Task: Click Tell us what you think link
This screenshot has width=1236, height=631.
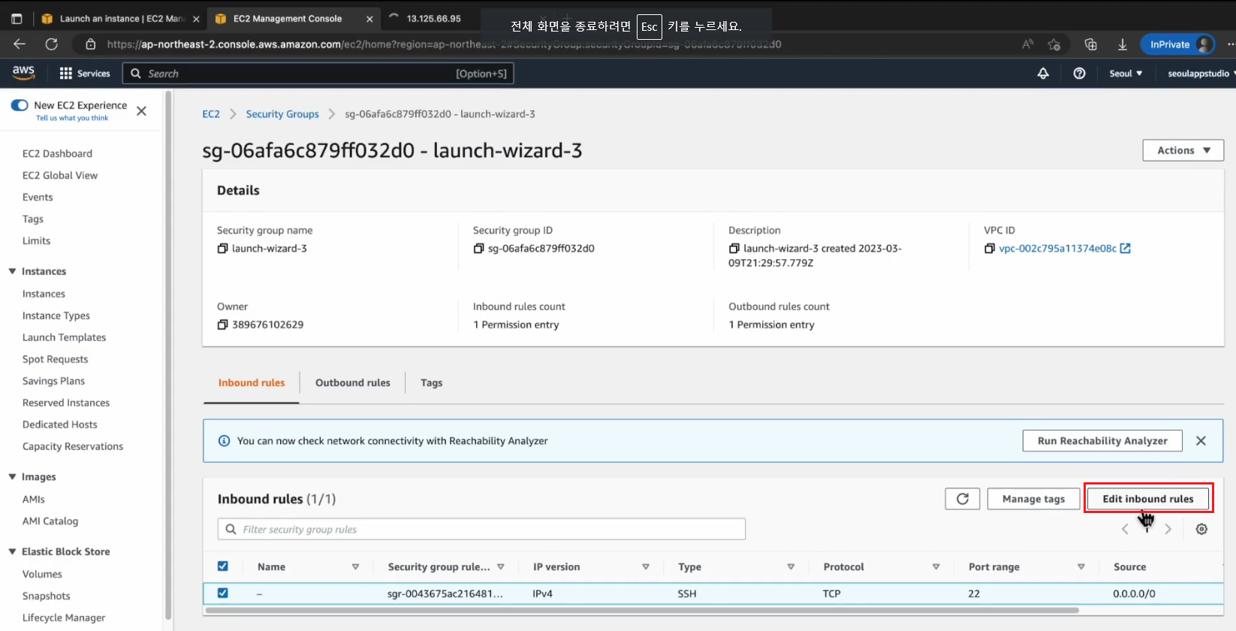Action: pos(72,118)
